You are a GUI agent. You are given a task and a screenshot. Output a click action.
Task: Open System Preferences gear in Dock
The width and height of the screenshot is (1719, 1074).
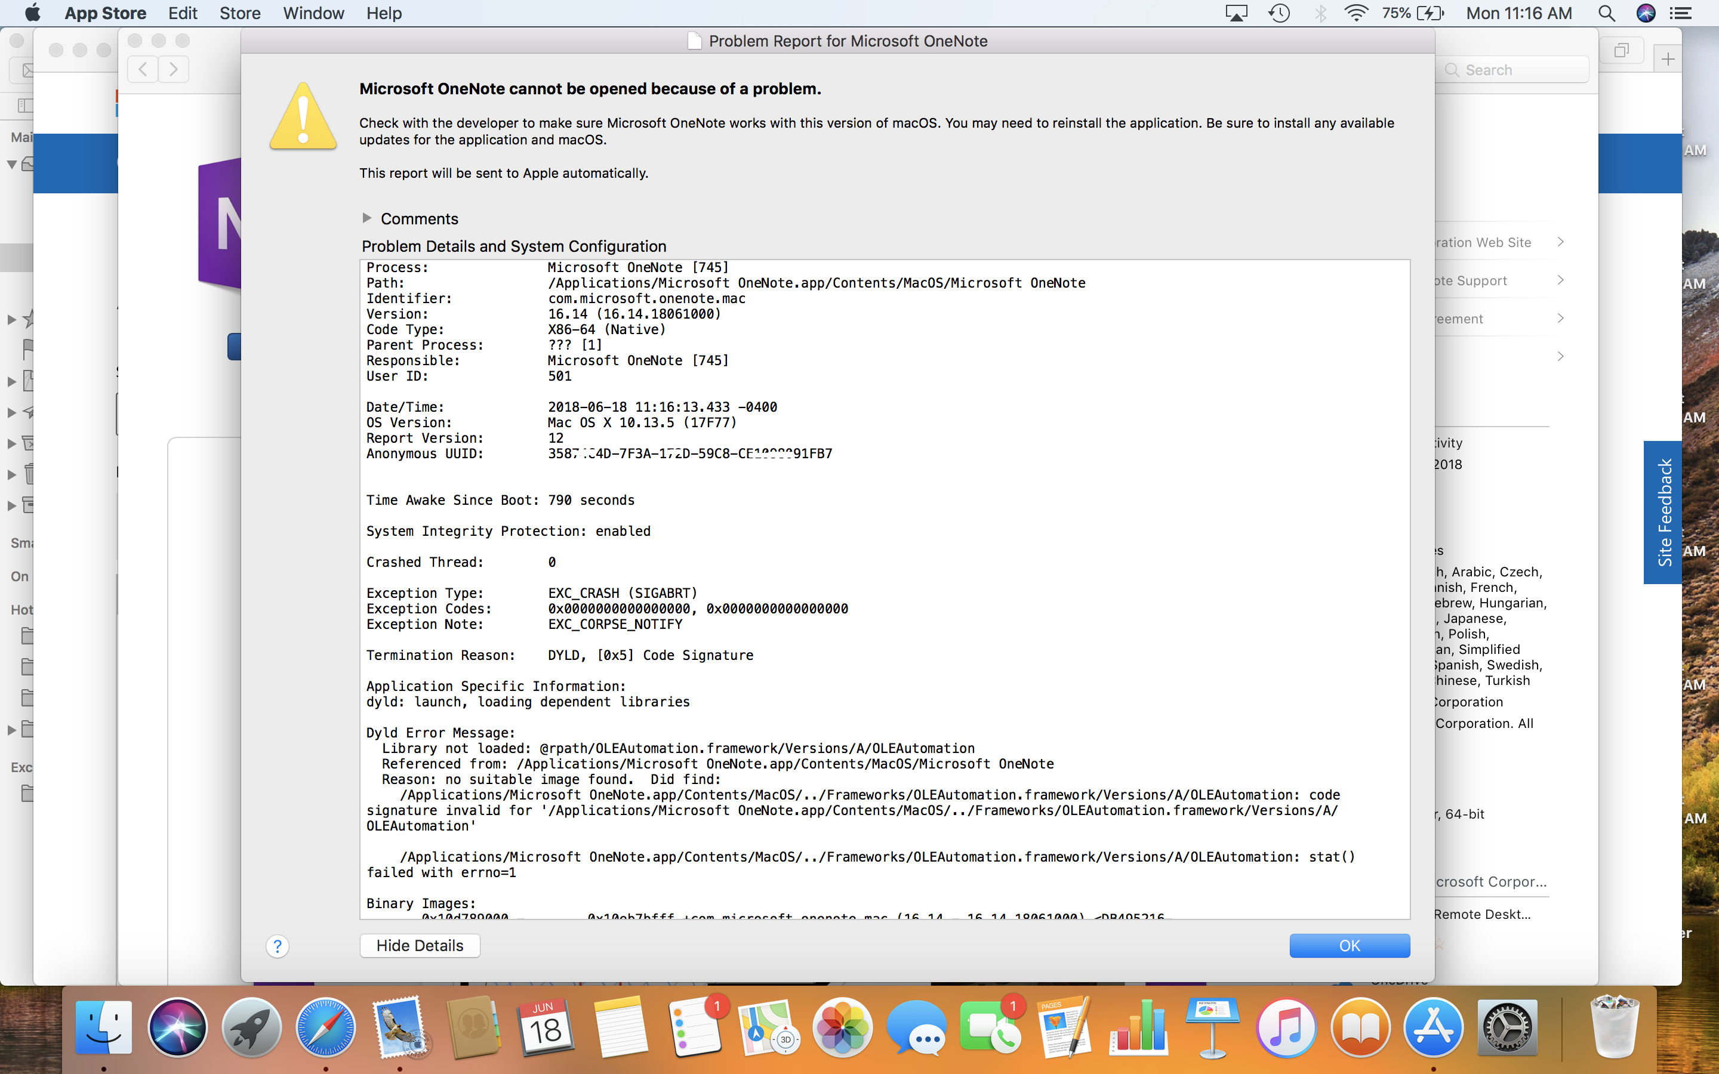coord(1507,1028)
